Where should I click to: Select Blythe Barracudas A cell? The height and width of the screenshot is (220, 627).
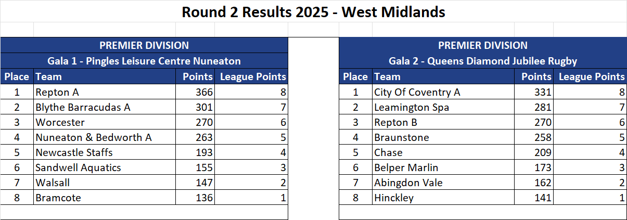(104, 107)
